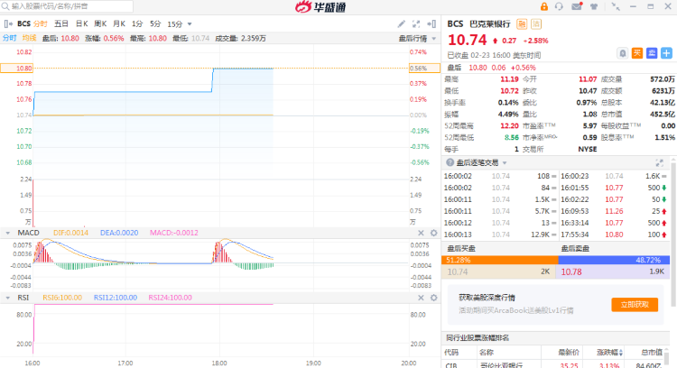Close the MACD indicator panel
Image resolution: width=677 pixels, height=368 pixels.
(421, 233)
